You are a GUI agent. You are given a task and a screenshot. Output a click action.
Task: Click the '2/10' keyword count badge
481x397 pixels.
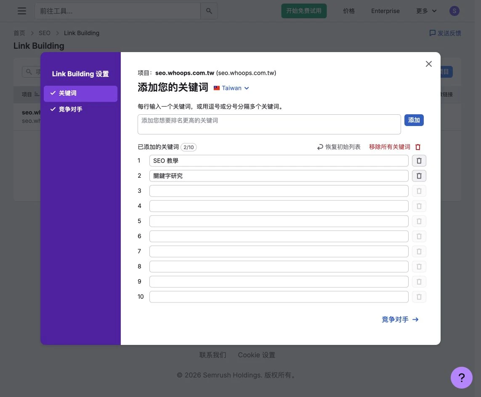(189, 147)
